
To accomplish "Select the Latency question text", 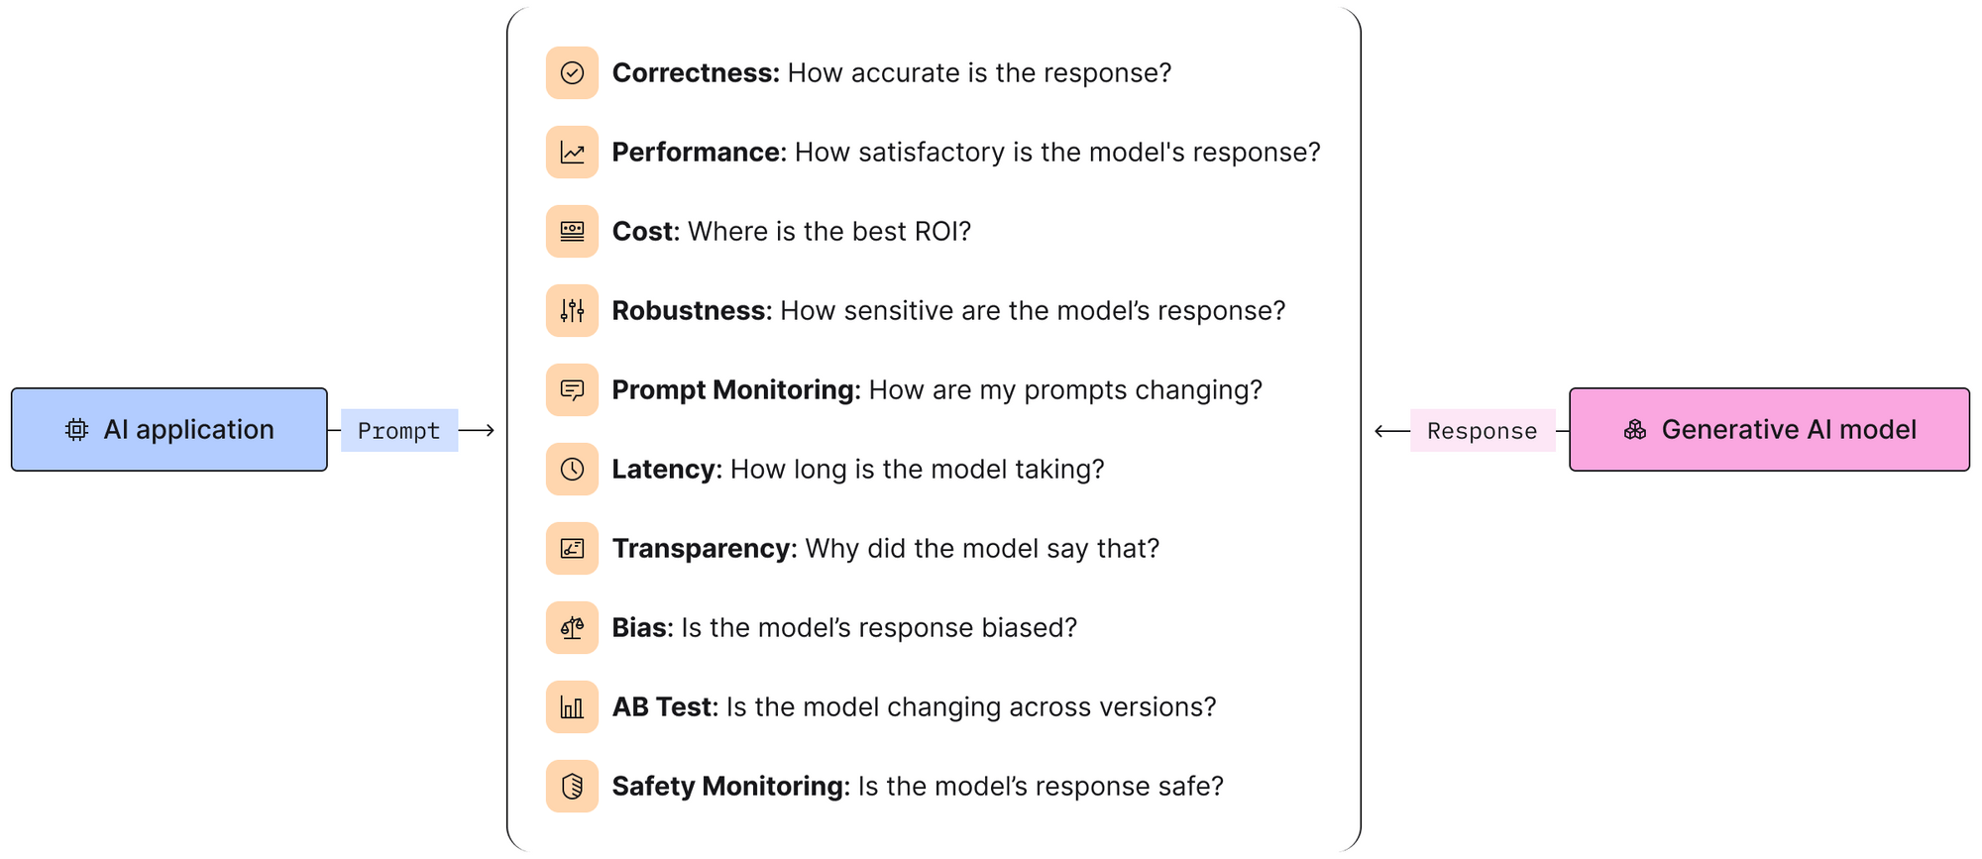I will tap(917, 470).
